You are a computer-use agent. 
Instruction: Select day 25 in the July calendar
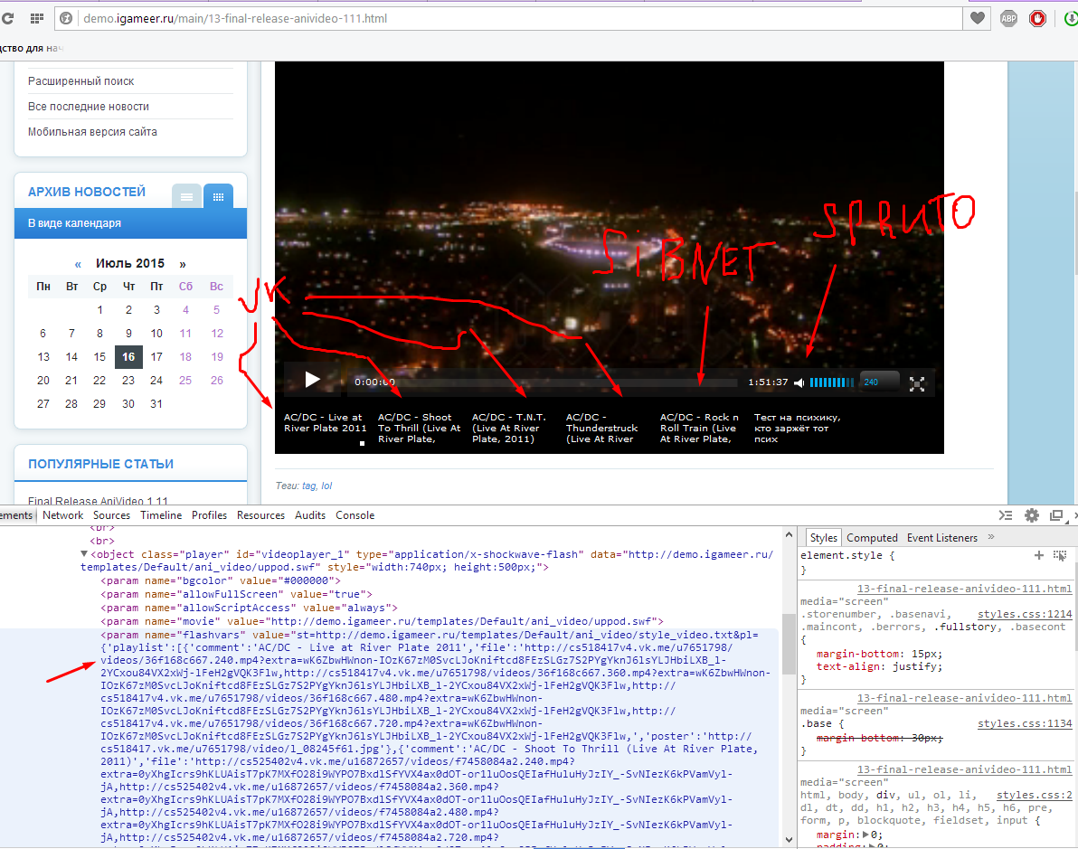(x=185, y=380)
